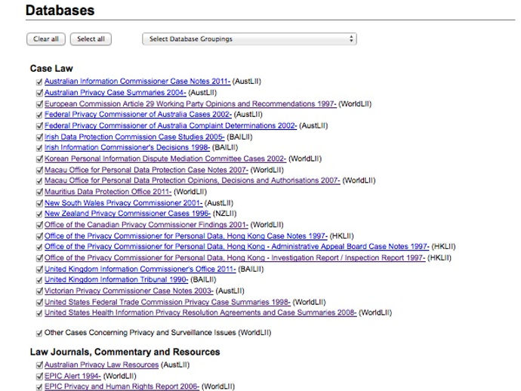
Task: Toggle EPIC Privacy and Human Rights Report checkbox
Action: [39, 387]
